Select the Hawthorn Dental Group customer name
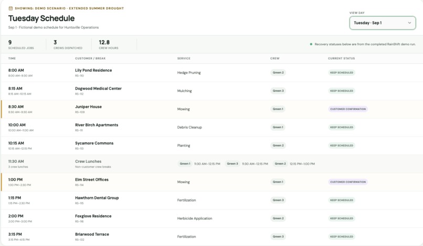This screenshot has height=246, width=423. coord(97,198)
